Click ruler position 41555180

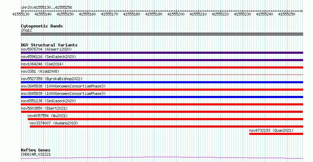click(x=132, y=14)
